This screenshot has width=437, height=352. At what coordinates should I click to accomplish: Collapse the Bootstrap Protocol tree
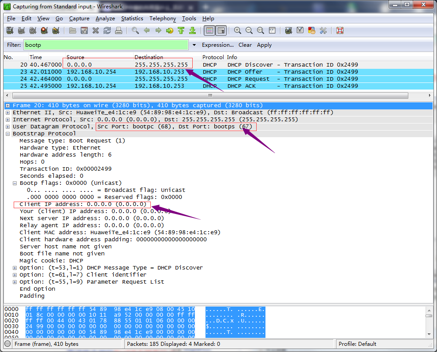(8, 134)
